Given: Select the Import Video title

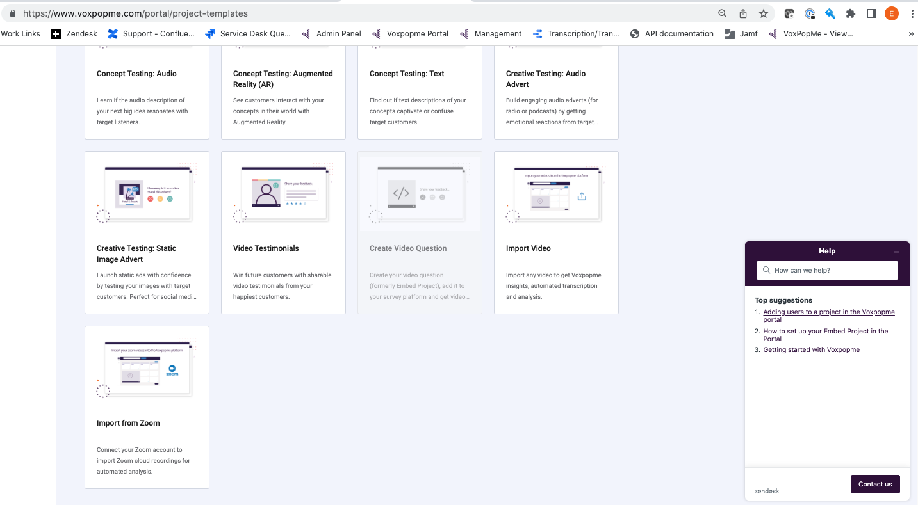Looking at the screenshot, I should point(529,248).
